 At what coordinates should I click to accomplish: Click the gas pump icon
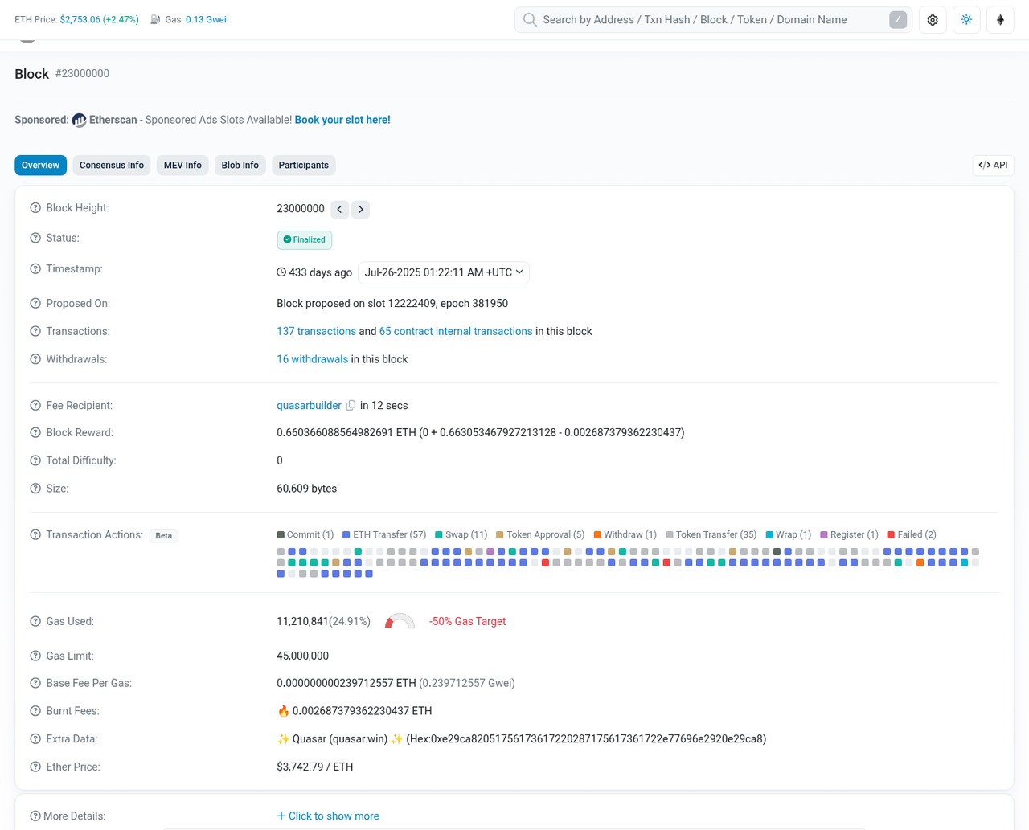155,19
